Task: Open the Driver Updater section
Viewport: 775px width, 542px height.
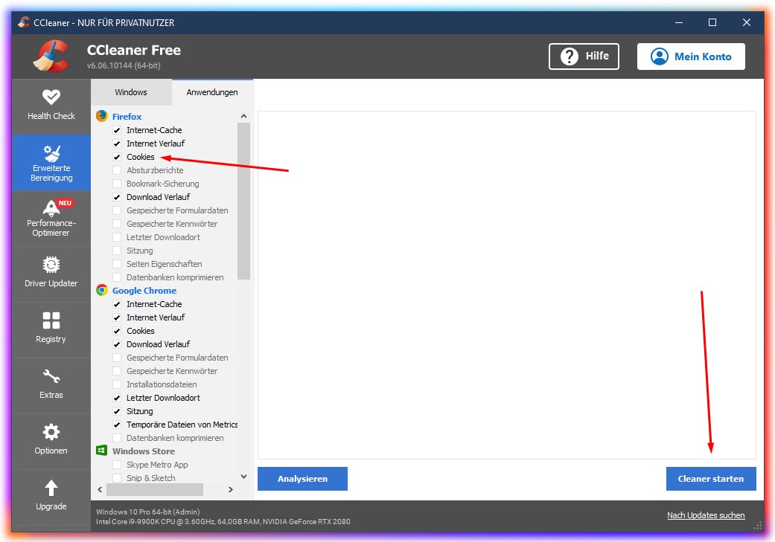Action: 51,273
